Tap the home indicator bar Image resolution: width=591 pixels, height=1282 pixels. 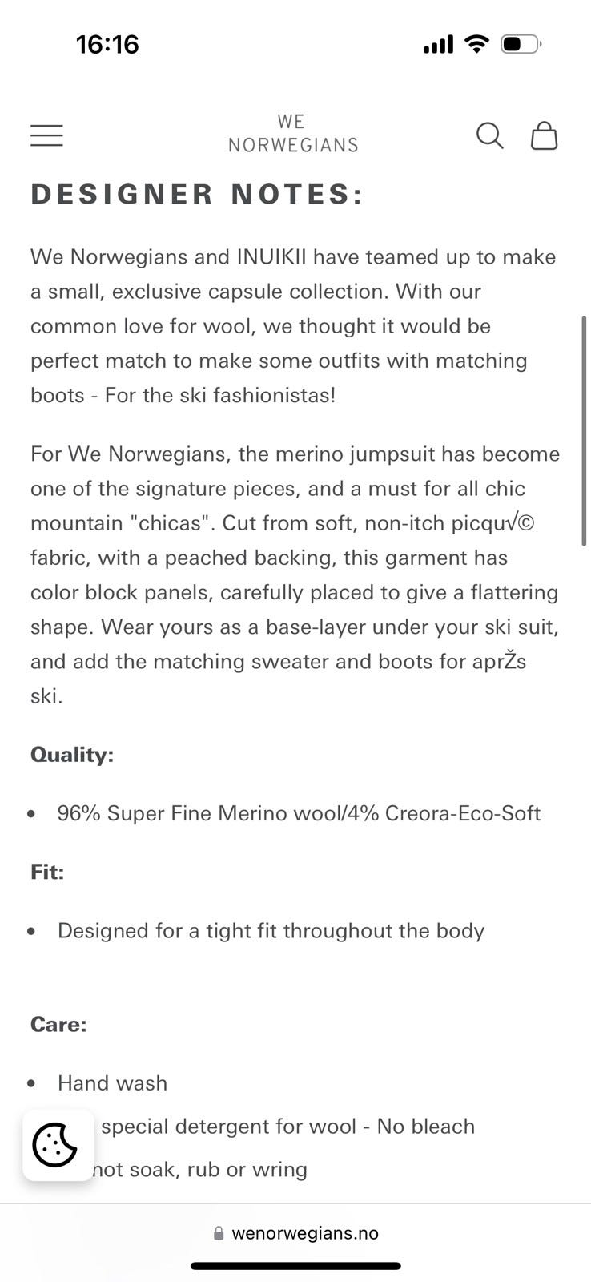[x=295, y=1266]
